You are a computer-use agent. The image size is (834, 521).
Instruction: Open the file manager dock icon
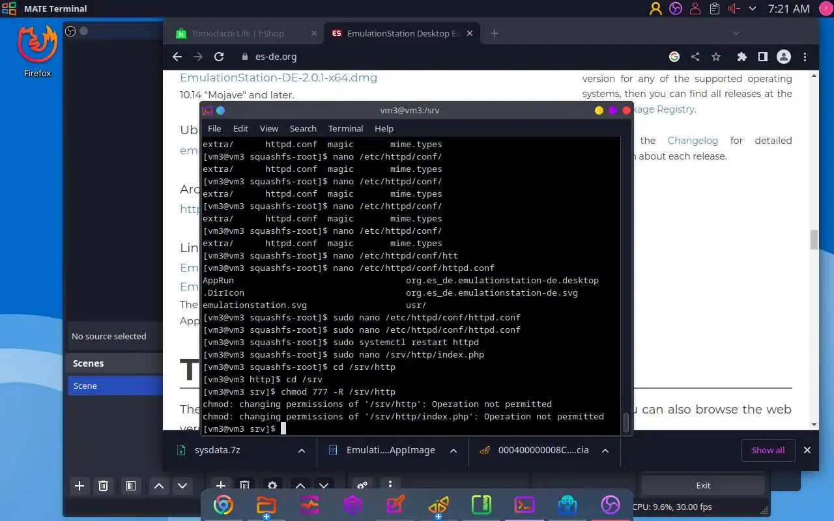266,505
